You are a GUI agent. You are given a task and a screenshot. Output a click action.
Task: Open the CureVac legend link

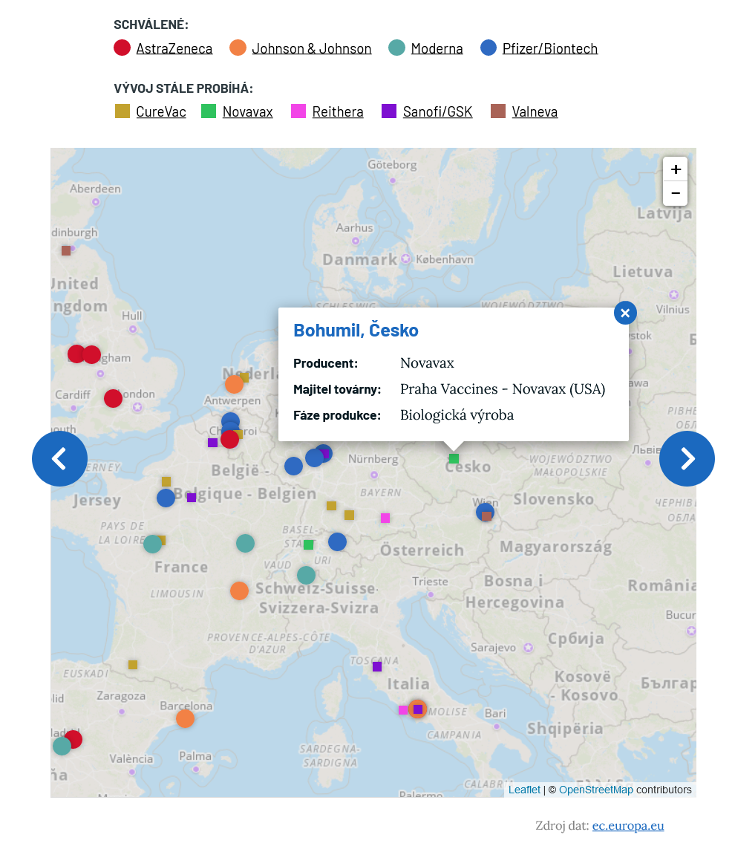coord(161,111)
